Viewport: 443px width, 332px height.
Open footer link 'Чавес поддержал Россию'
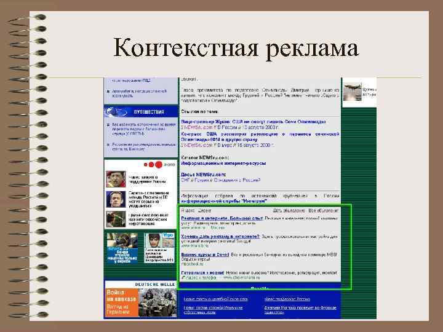[287, 299]
